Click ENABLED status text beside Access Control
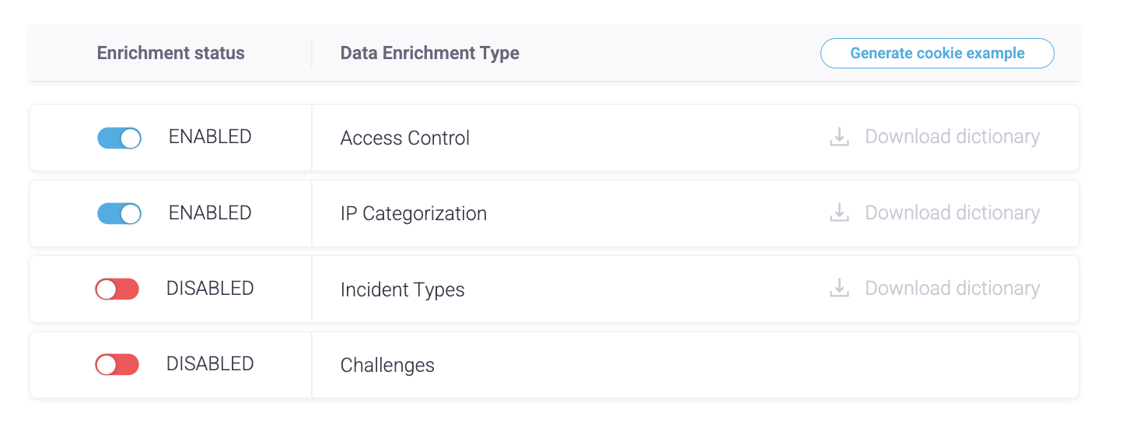Viewport: 1137px width, 431px height. [210, 137]
